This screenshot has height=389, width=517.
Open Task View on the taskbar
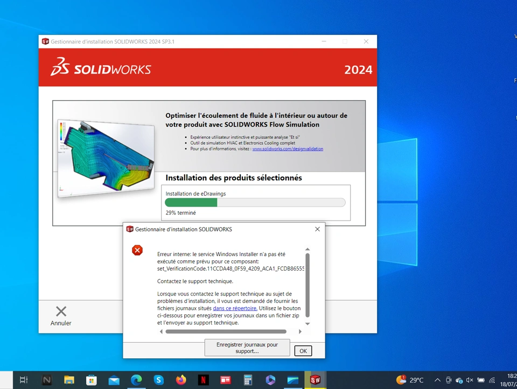[24, 380]
